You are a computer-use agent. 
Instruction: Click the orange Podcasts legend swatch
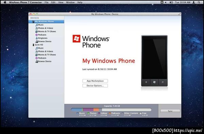(110, 113)
